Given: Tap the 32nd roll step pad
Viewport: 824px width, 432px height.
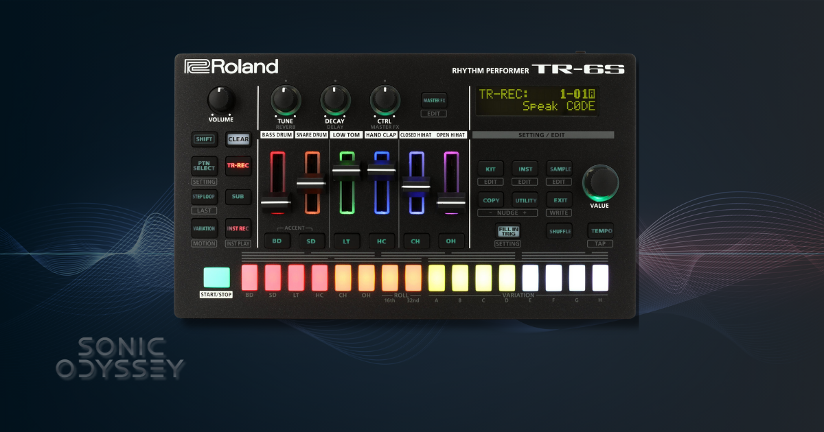Looking at the screenshot, I should (413, 278).
